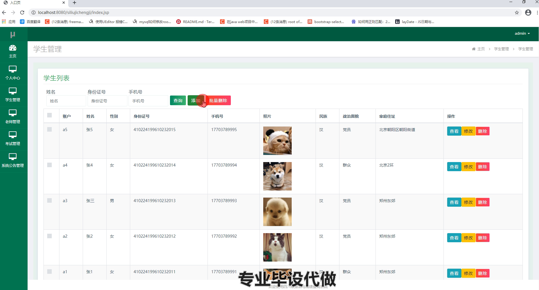The width and height of the screenshot is (539, 290).
Task: Focus the 身份证号 search input field
Action: click(107, 101)
